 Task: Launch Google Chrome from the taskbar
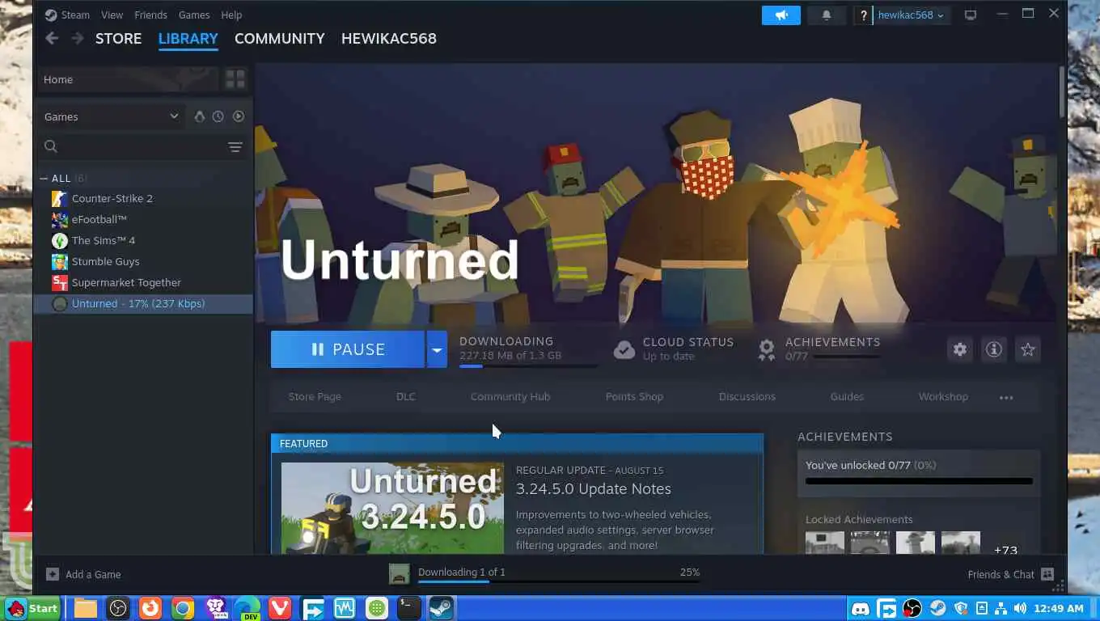point(183,608)
